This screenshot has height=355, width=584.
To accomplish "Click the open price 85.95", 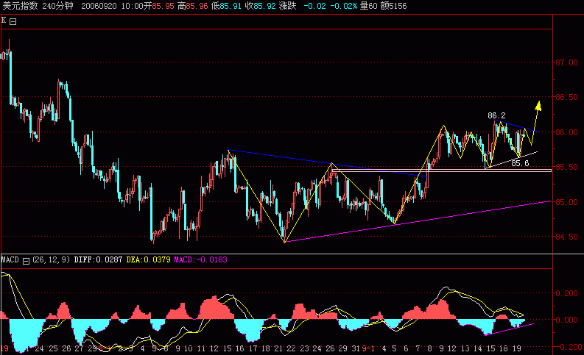I will click(x=163, y=6).
